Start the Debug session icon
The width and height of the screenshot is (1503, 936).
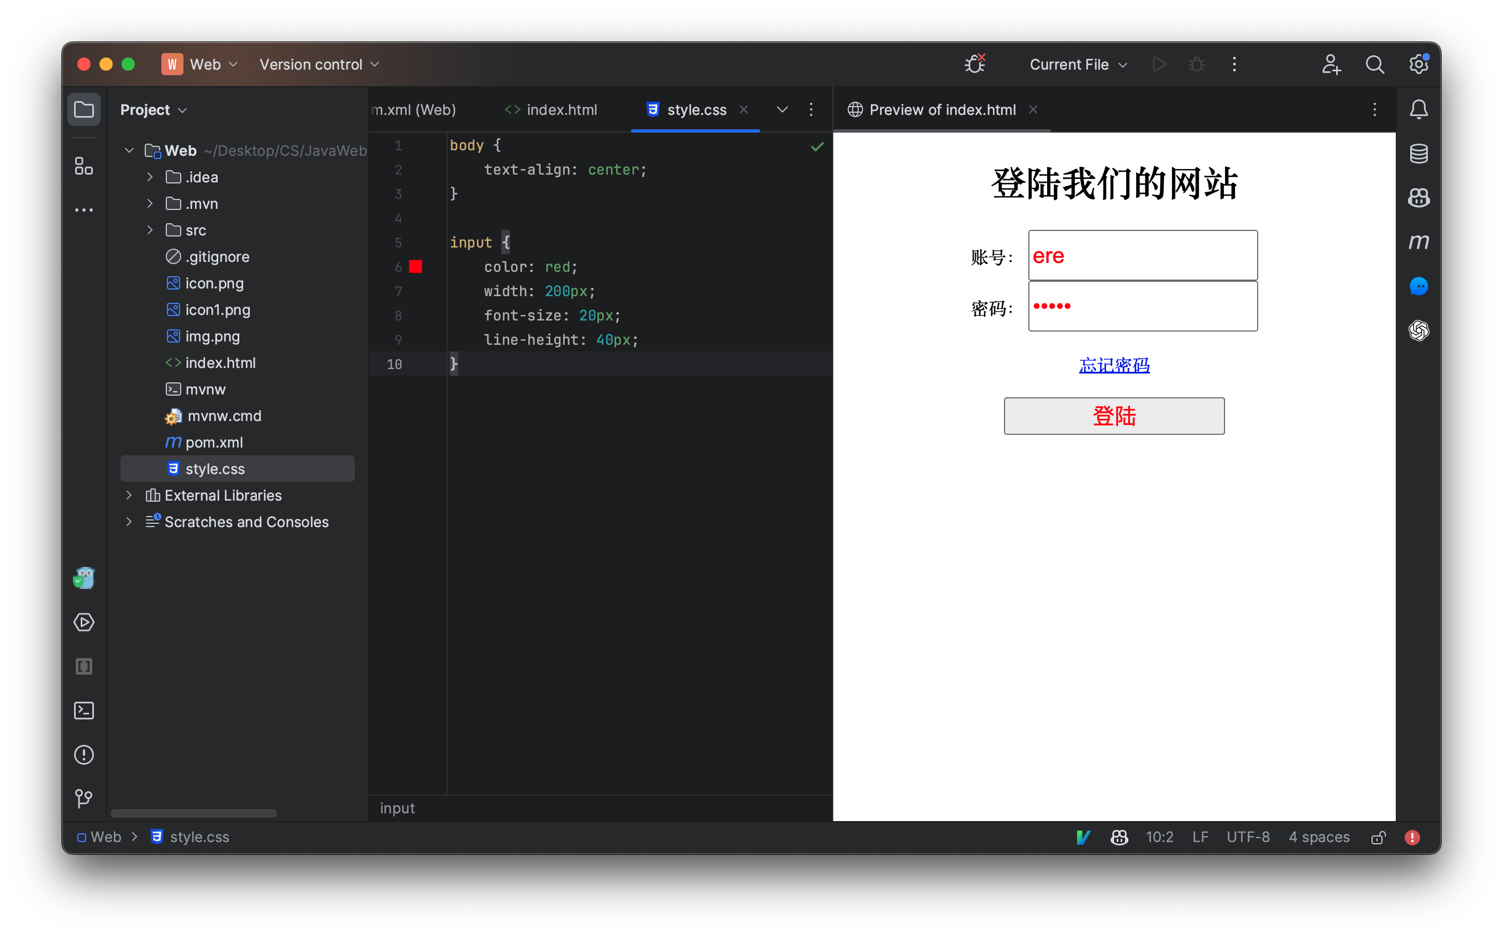click(1196, 64)
